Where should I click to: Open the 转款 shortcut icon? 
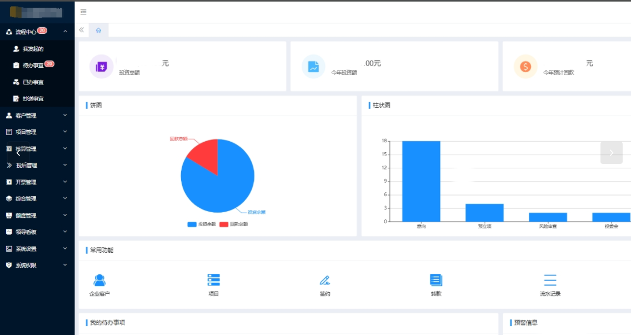click(x=436, y=280)
